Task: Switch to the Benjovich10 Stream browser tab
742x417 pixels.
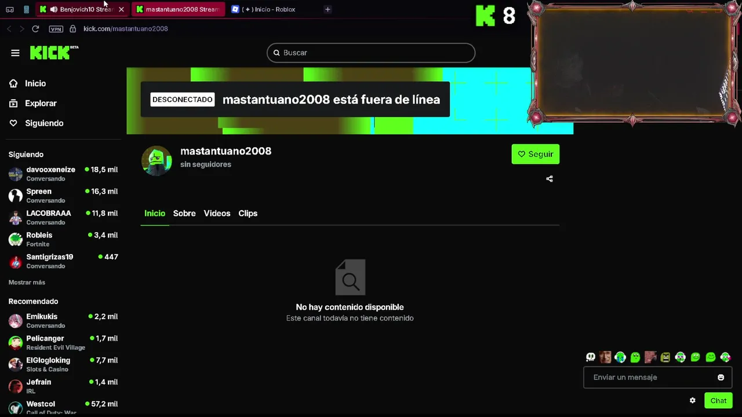Action: [x=81, y=9]
